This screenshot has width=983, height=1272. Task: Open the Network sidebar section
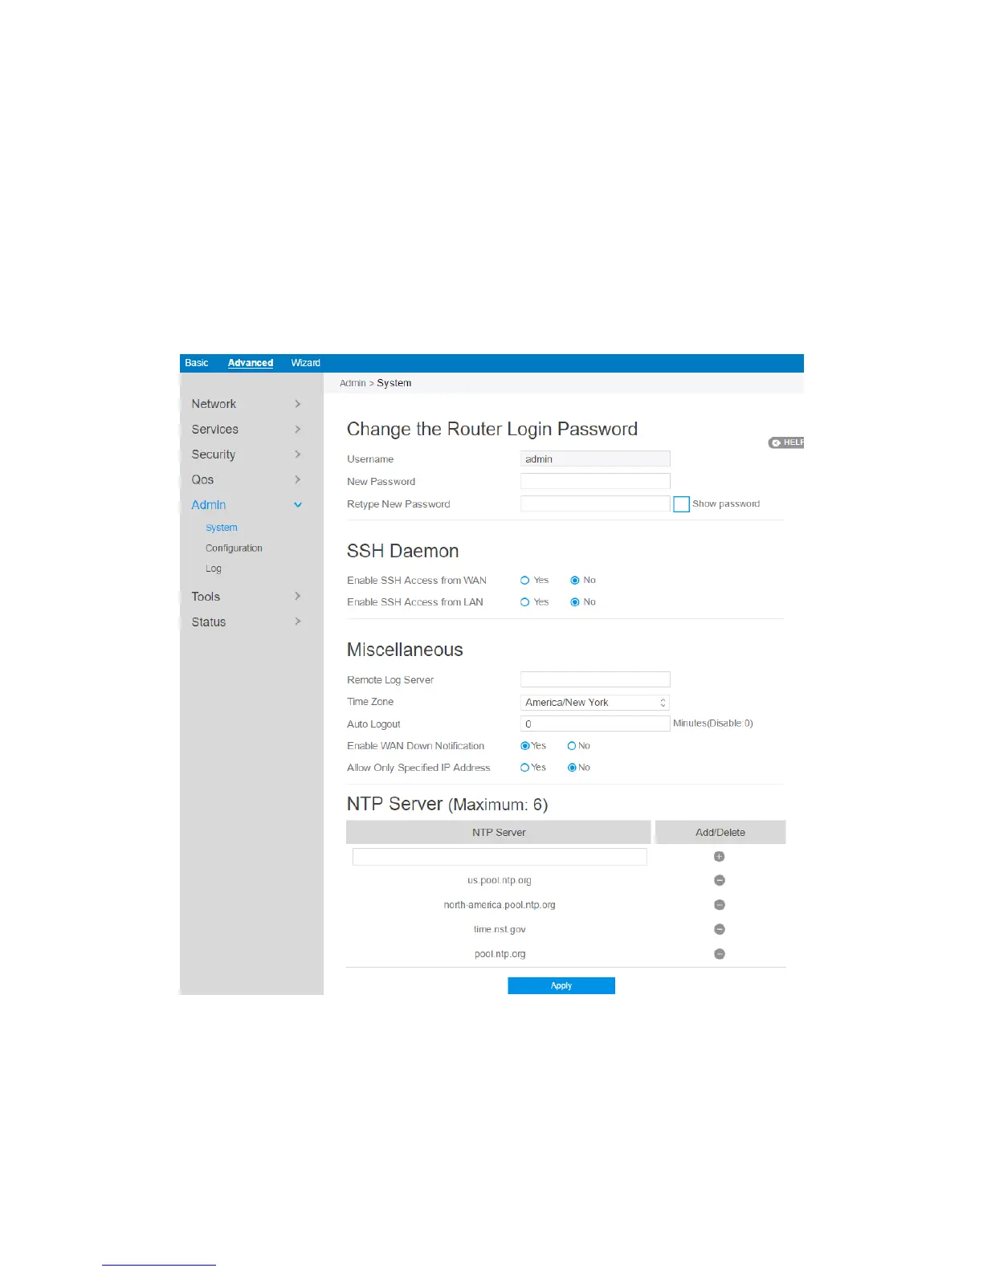(x=214, y=404)
